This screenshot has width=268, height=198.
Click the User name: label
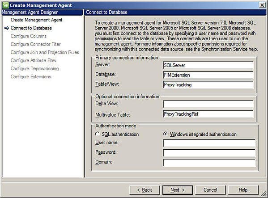click(107, 143)
